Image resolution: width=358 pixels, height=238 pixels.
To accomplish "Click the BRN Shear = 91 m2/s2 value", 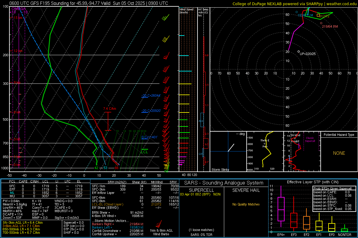I will coord(118,212).
